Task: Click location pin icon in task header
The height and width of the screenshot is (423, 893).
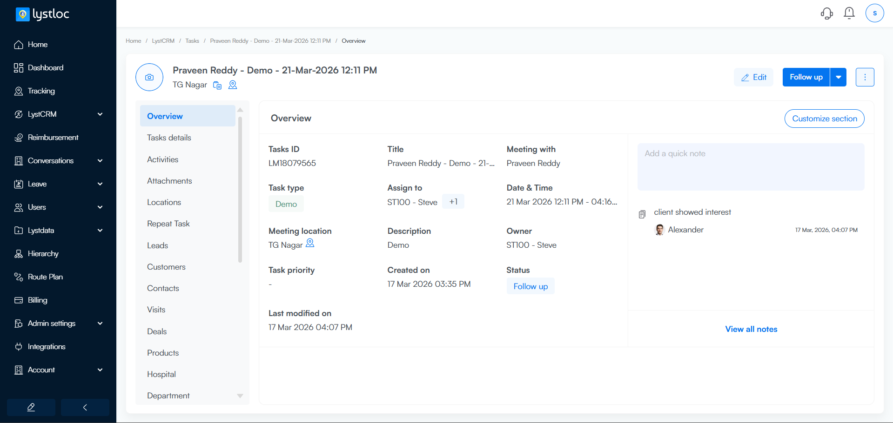Action: point(233,85)
